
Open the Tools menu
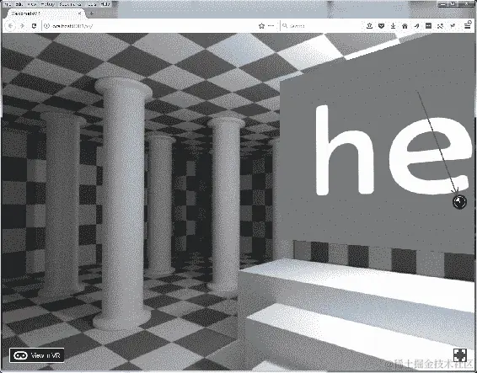click(92, 4)
